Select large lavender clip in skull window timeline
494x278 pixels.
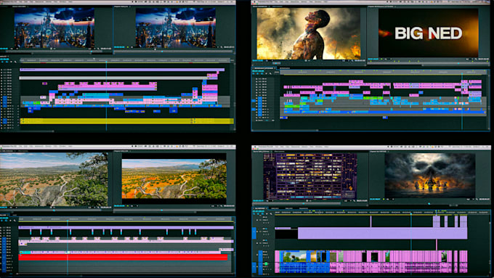point(382,233)
